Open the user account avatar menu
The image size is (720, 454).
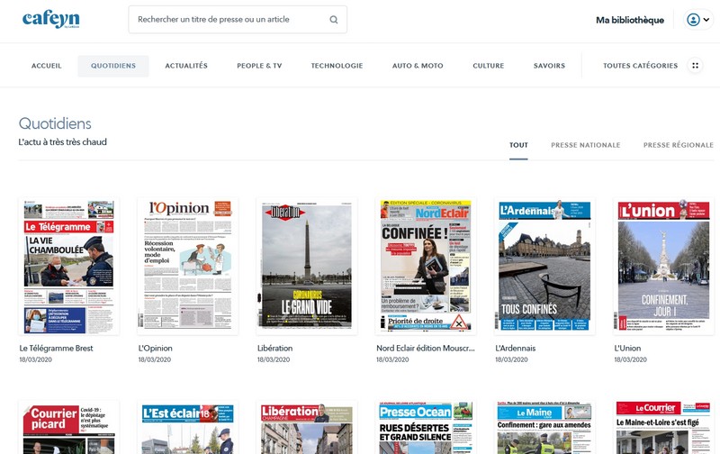click(x=698, y=20)
